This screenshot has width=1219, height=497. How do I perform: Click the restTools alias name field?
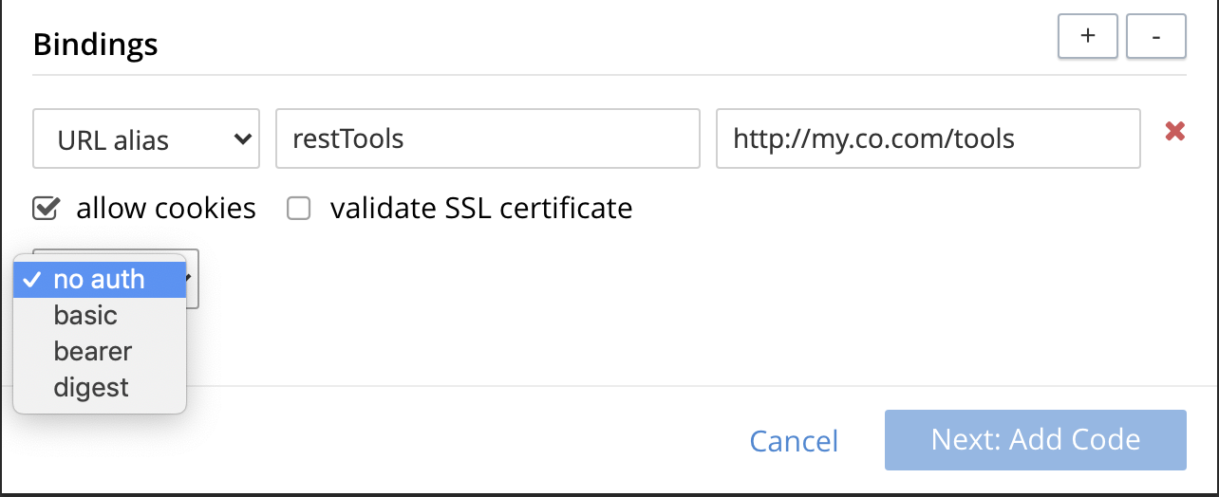tap(488, 139)
